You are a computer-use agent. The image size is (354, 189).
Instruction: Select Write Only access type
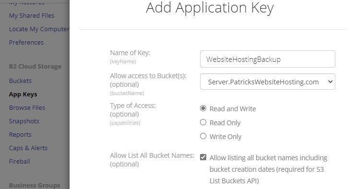tap(203, 136)
